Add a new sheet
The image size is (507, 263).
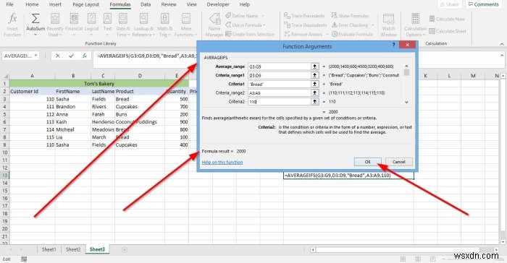click(x=125, y=249)
